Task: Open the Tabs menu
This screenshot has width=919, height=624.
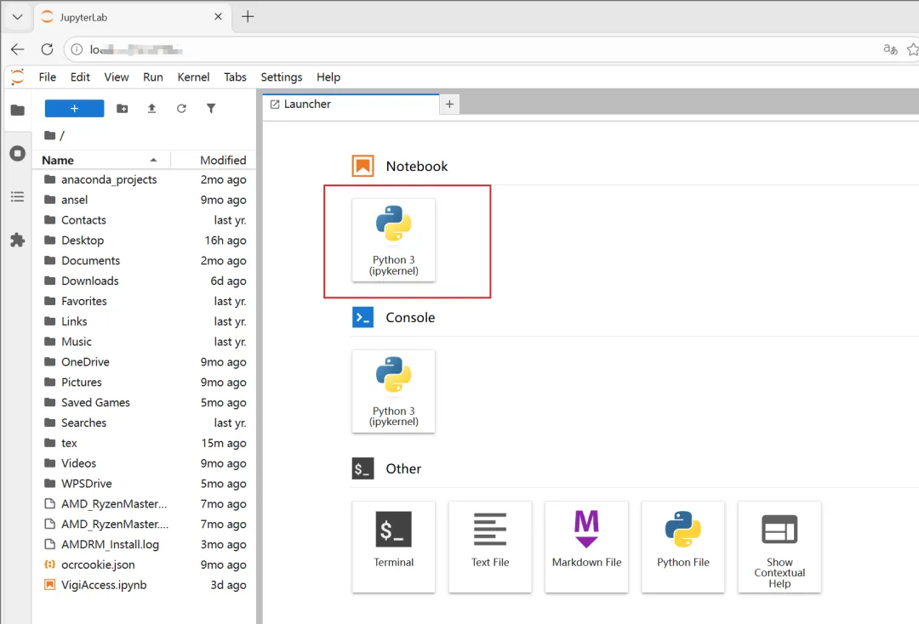Action: point(235,77)
